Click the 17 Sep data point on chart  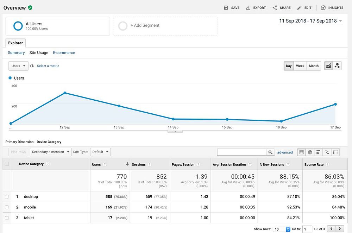coord(335,104)
